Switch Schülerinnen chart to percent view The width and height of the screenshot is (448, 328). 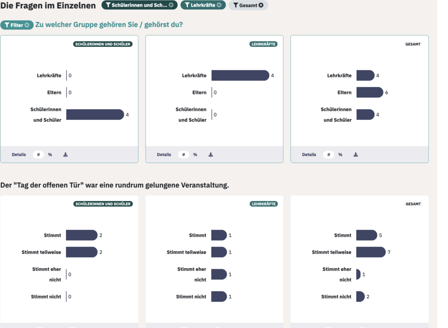(x=50, y=155)
